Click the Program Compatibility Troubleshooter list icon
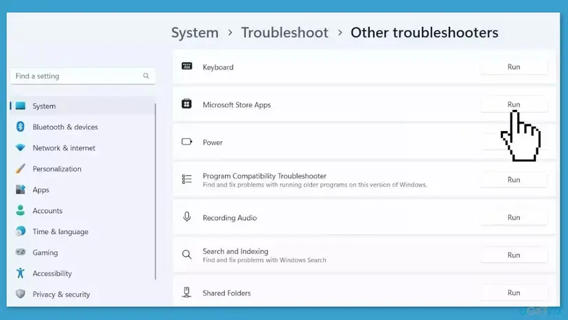The height and width of the screenshot is (320, 568). tap(187, 179)
